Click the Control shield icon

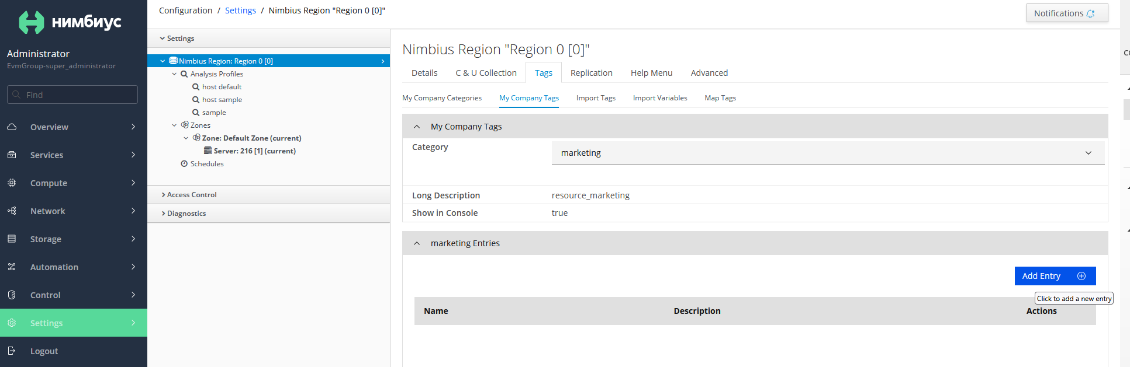click(12, 295)
